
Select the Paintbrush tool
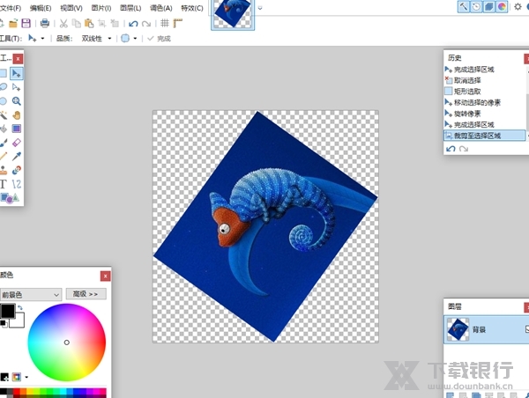pos(3,143)
